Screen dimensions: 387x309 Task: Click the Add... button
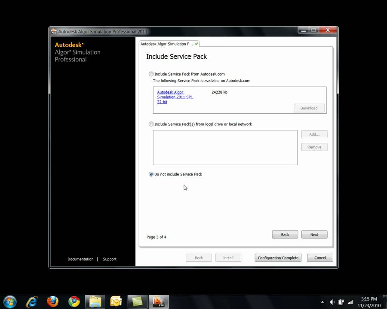pos(314,134)
